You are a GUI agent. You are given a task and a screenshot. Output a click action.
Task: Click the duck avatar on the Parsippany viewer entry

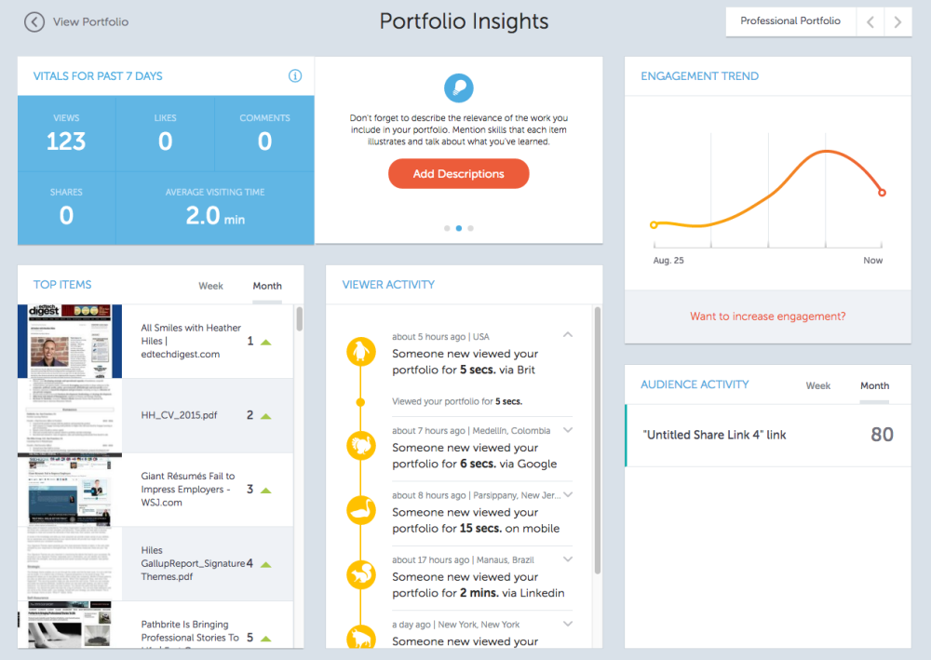[x=361, y=510]
